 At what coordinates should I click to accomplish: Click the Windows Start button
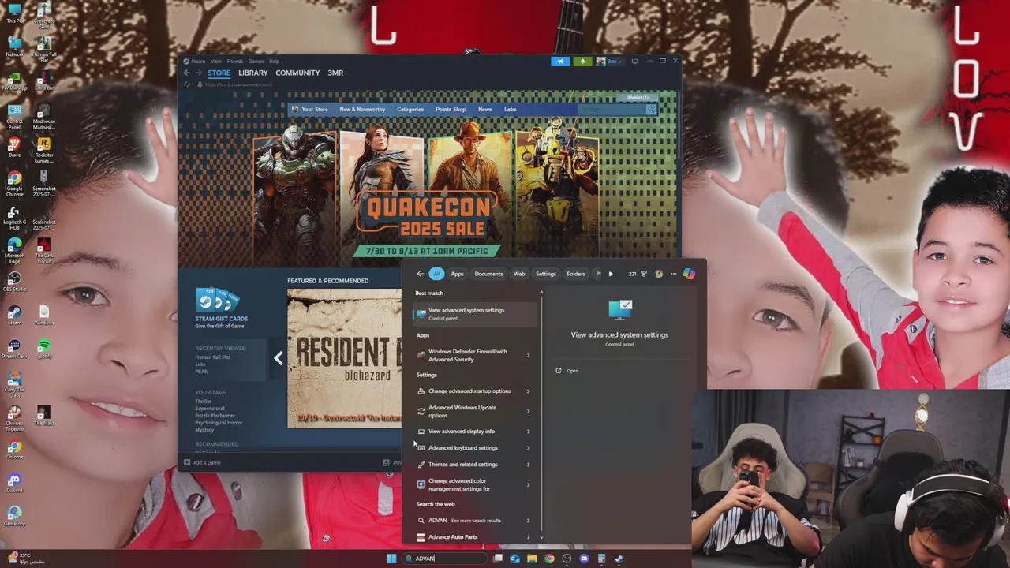[x=391, y=559]
